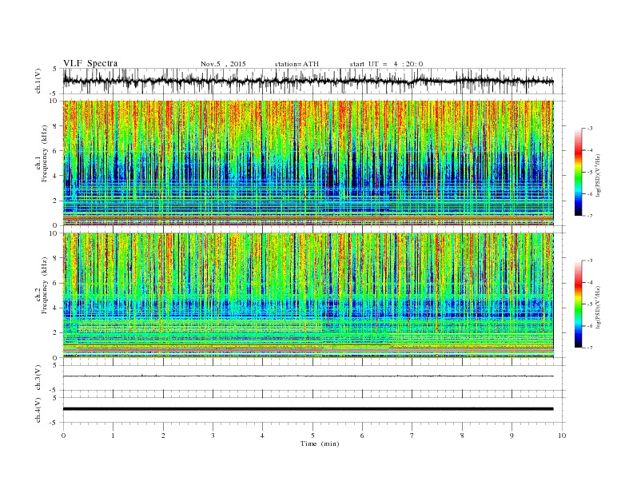Image resolution: width=633 pixels, height=489 pixels.
Task: Click the time axis tick label '2'
Action: pyautogui.click(x=163, y=435)
